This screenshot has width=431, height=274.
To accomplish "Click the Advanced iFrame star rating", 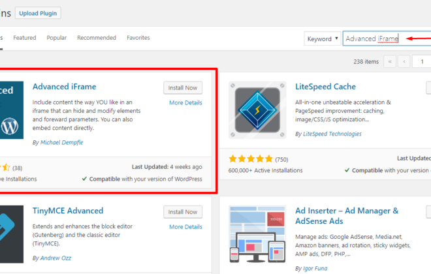I will (5, 168).
